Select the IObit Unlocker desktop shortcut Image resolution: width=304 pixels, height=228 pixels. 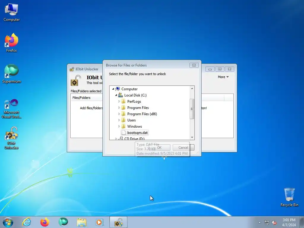coord(12,138)
